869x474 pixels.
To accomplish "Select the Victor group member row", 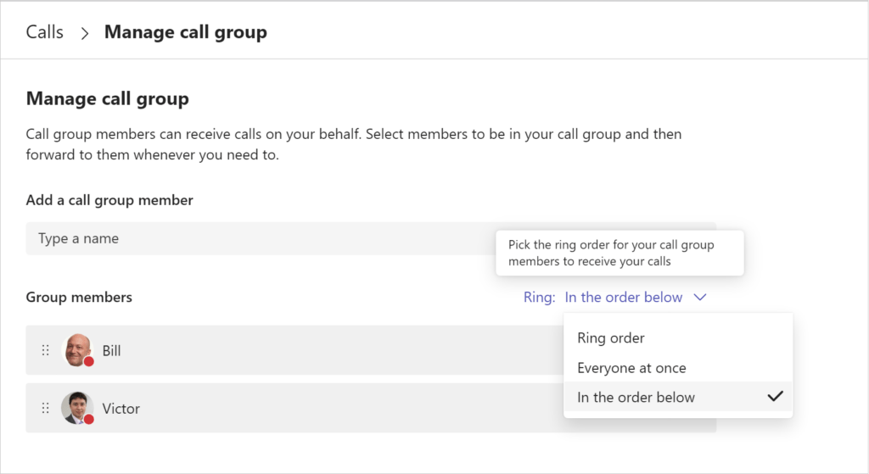I will (294, 408).
